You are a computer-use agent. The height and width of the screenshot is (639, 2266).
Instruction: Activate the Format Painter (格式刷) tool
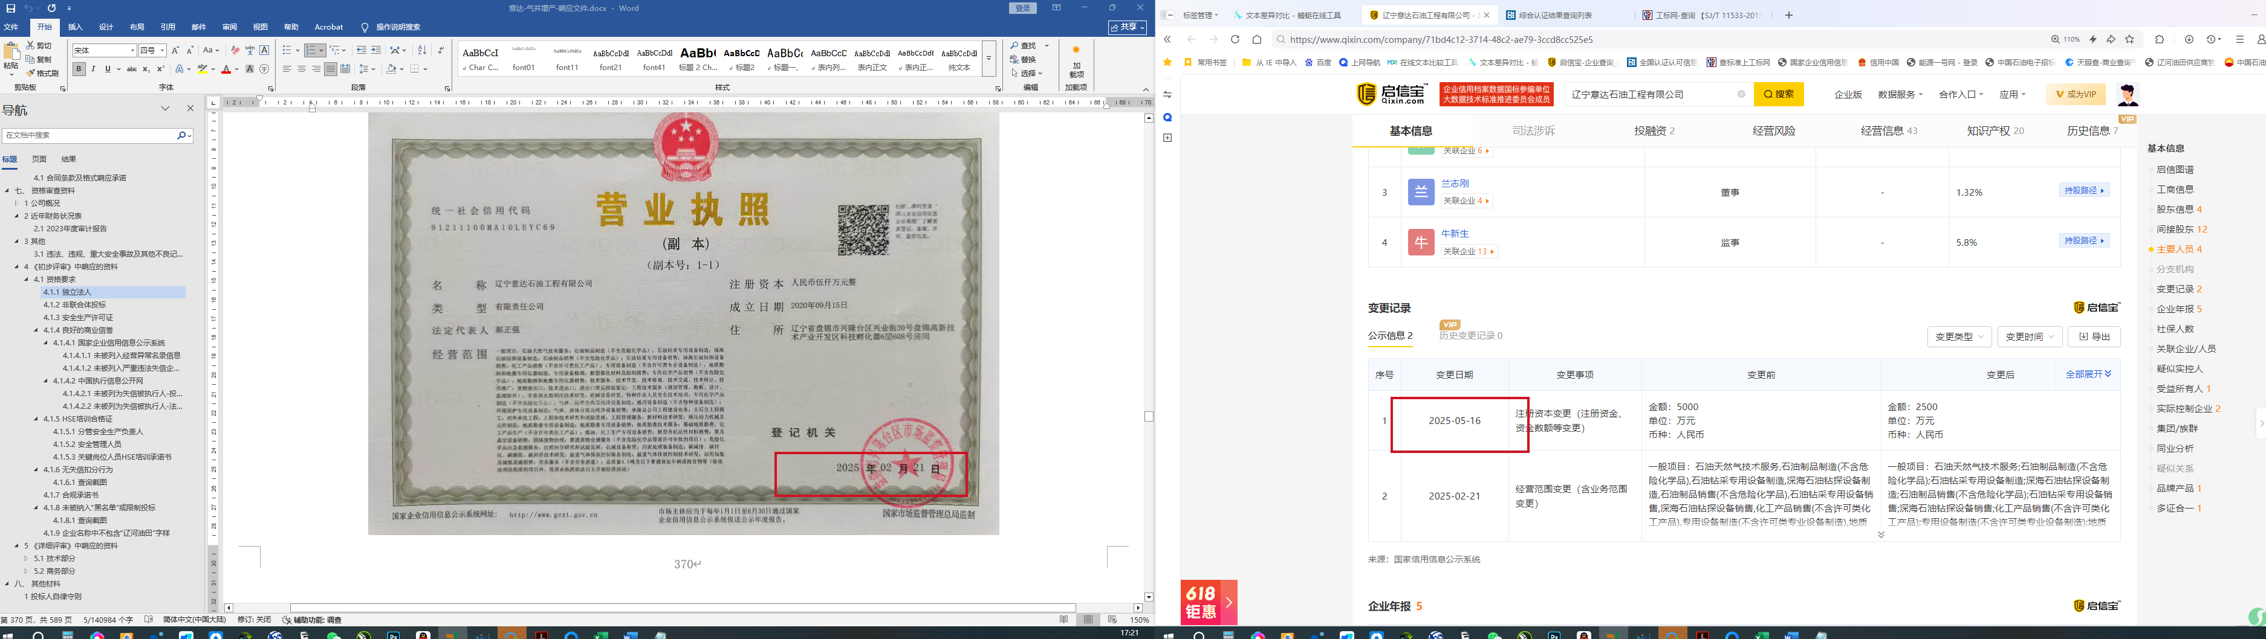[42, 73]
